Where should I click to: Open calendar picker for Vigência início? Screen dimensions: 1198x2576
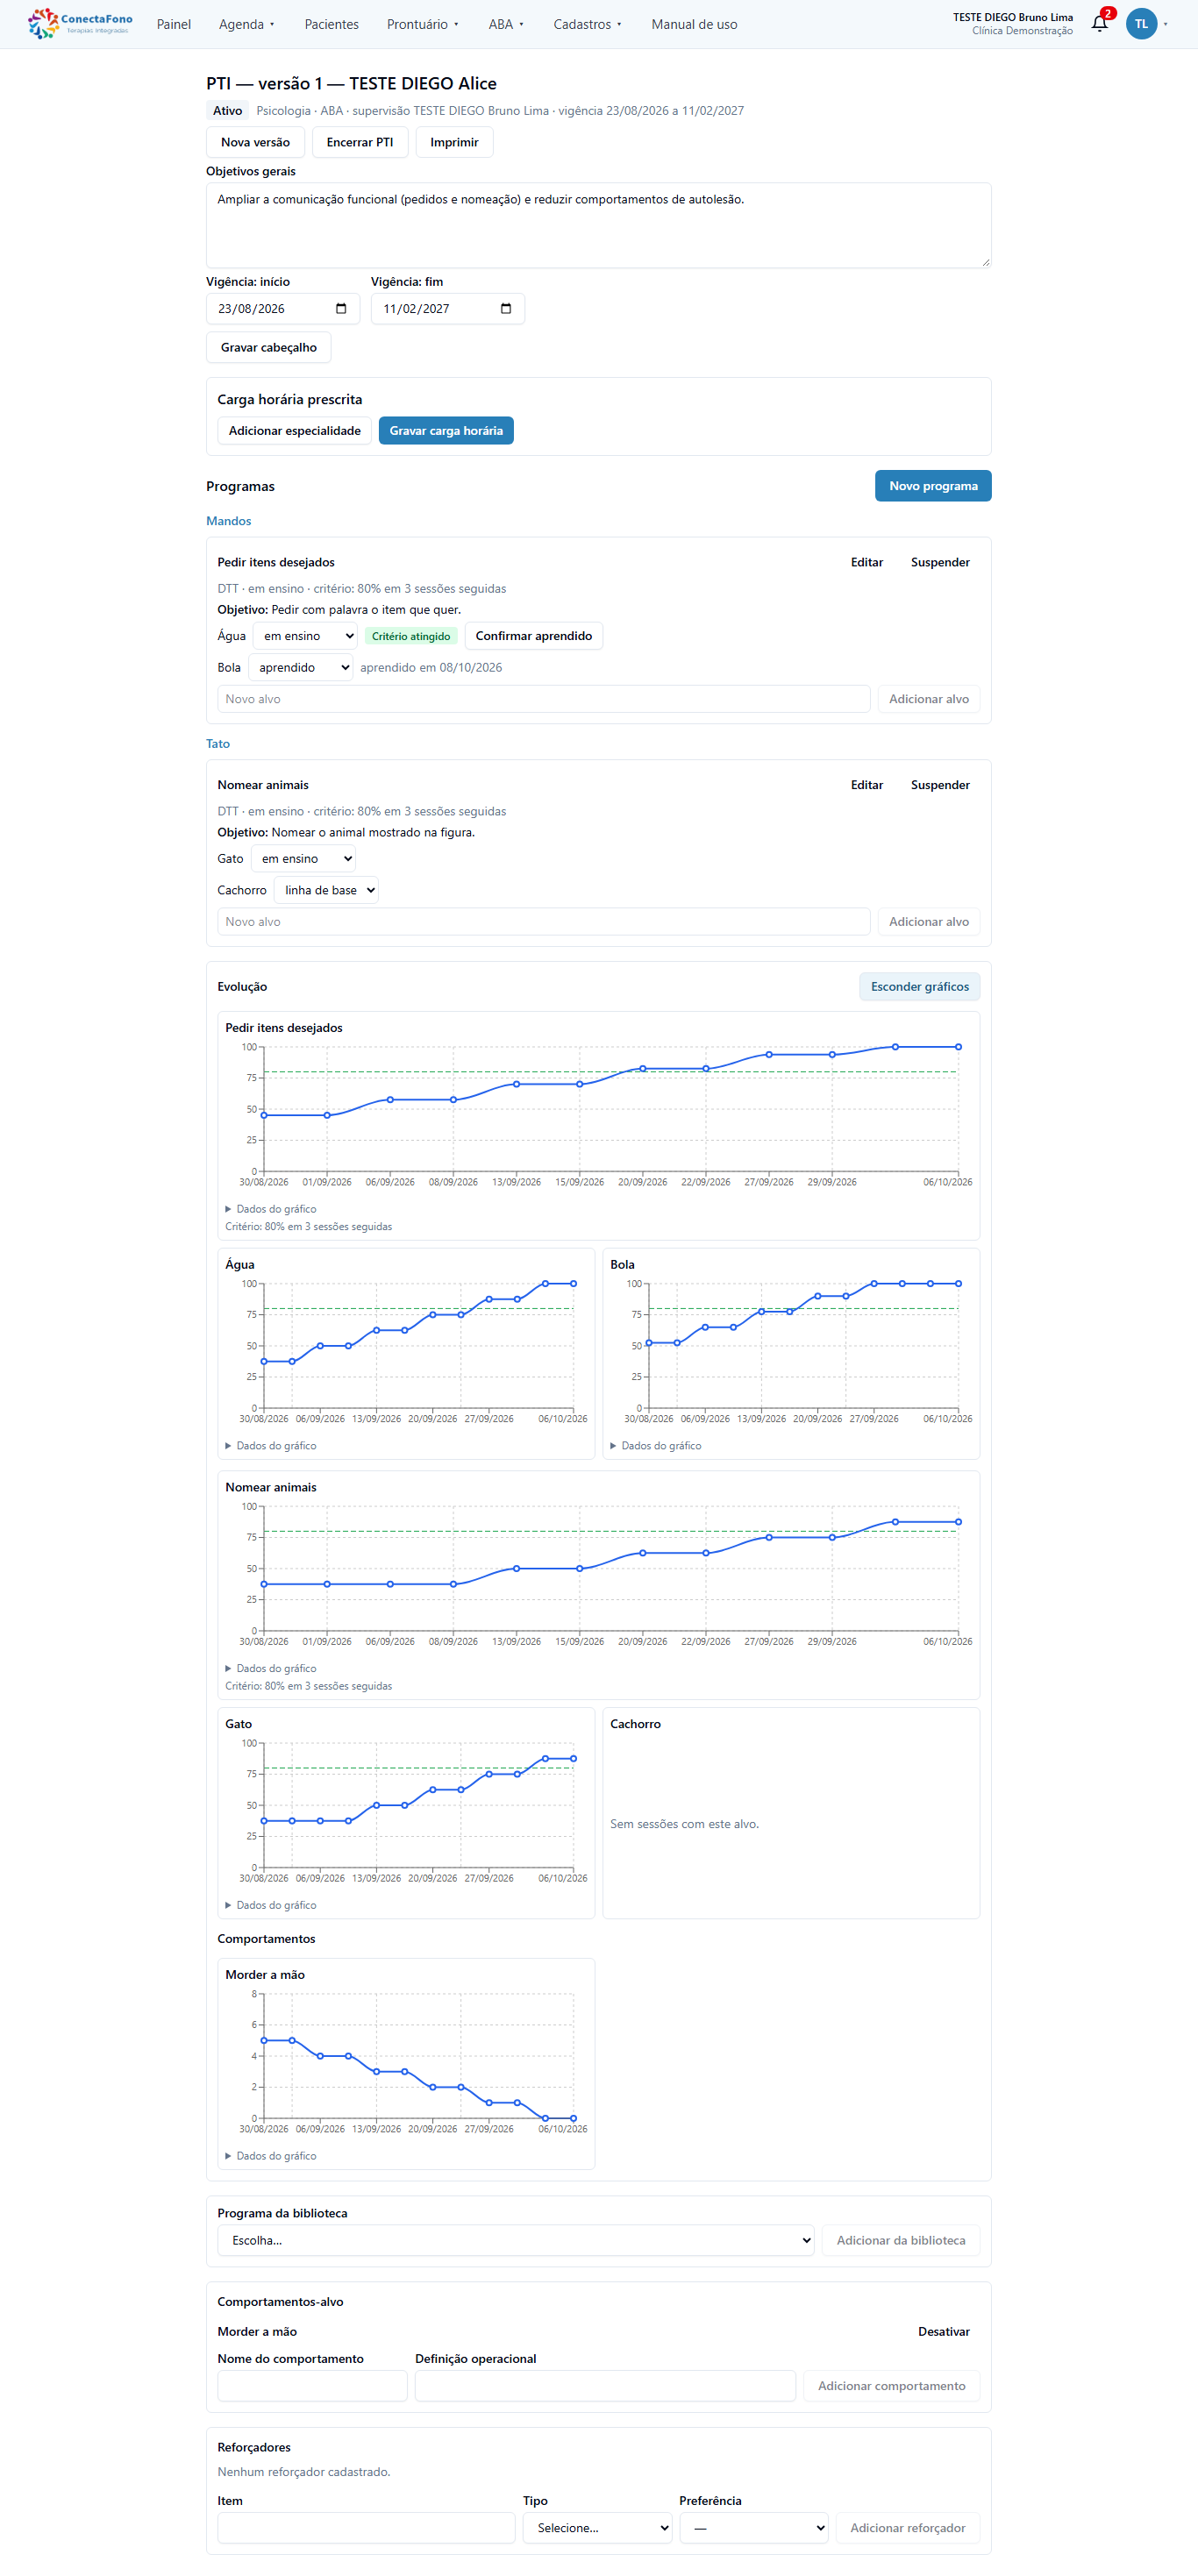341,309
